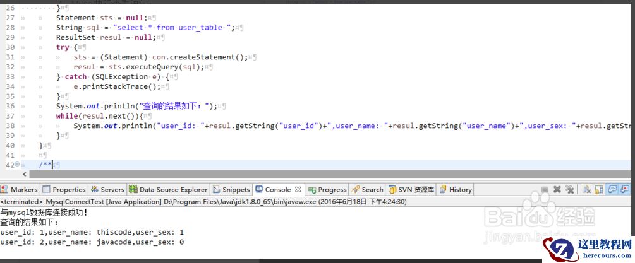Click the "user_id: " string on line 38

tap(181, 126)
